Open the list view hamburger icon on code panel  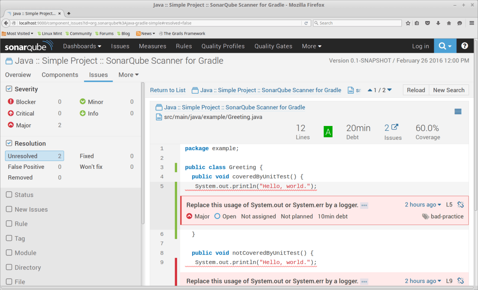coord(458,111)
